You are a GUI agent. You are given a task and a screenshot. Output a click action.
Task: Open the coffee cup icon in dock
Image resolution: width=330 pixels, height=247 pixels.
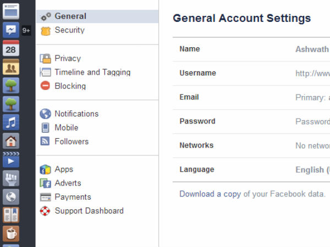[x=11, y=233]
